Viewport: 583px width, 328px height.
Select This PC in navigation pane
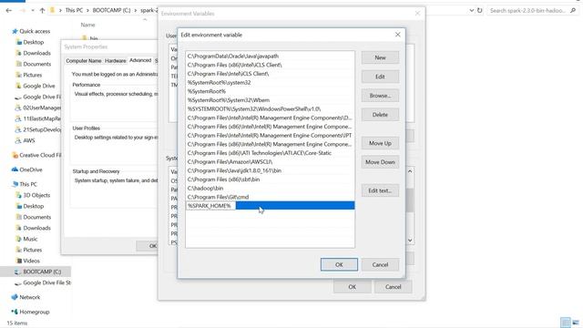[28, 184]
